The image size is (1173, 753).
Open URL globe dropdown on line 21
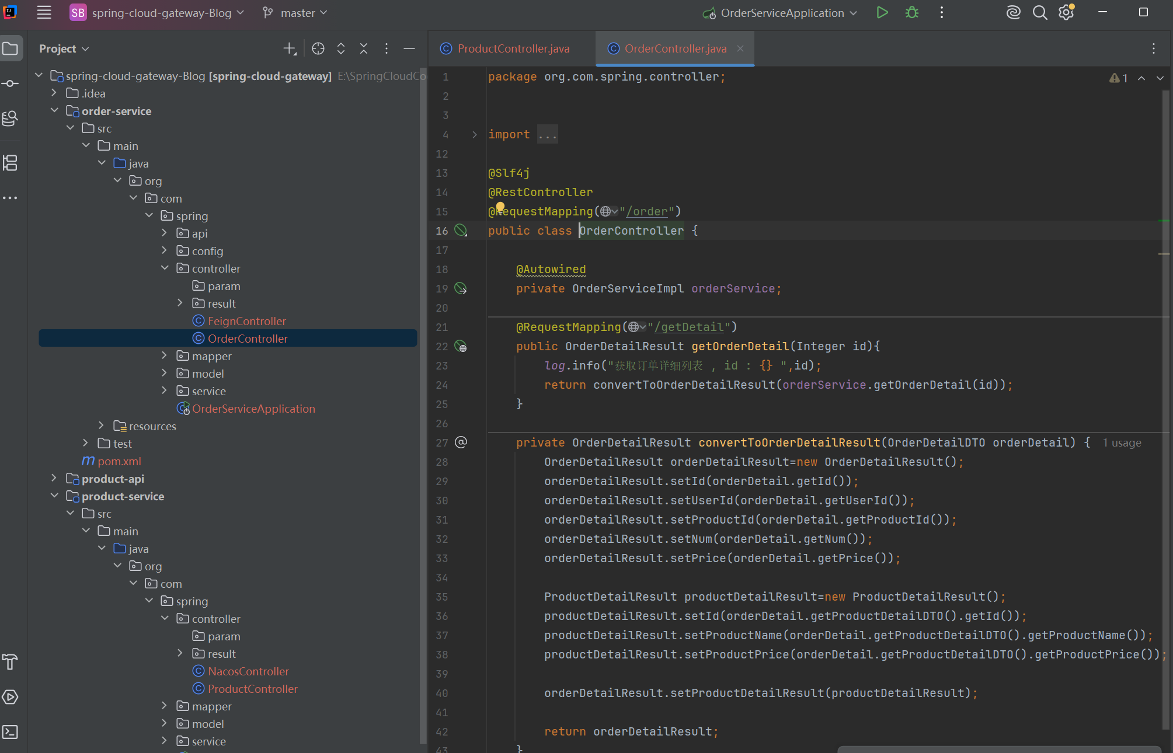click(x=637, y=327)
